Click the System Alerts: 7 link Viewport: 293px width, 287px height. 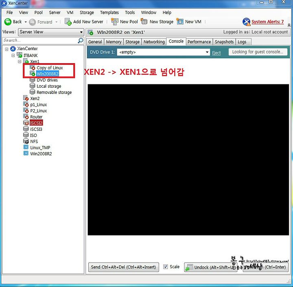click(x=268, y=22)
